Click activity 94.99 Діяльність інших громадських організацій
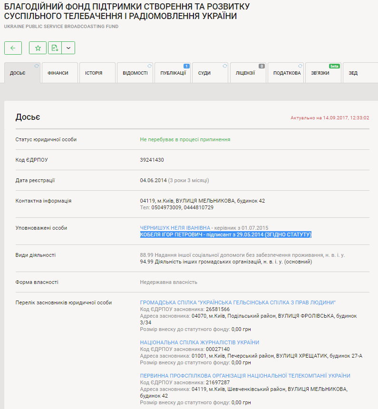378x409 pixels. (x=226, y=262)
